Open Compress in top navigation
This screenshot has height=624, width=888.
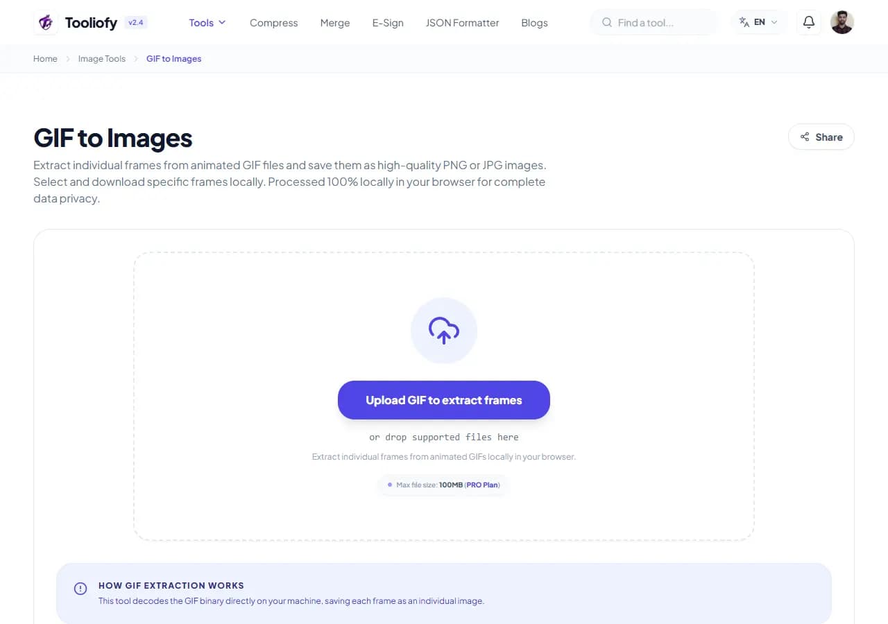pyautogui.click(x=273, y=23)
